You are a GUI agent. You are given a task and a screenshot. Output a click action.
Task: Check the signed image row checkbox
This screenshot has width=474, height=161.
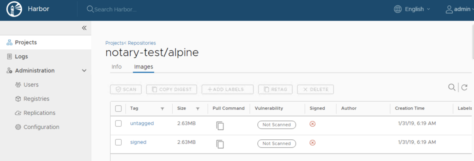pyautogui.click(x=118, y=142)
